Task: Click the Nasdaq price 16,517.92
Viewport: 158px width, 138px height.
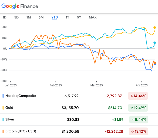Action: (x=71, y=96)
